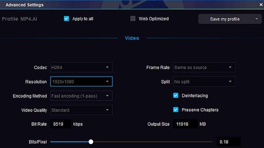Click the Apply to all label text
This screenshot has height=148, width=264.
83,19
